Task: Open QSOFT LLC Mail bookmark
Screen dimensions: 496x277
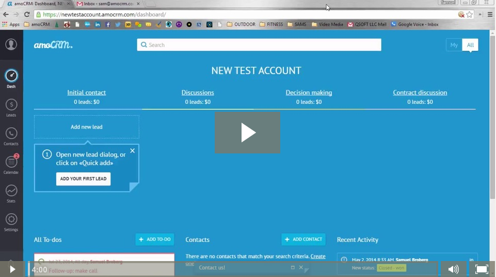Action: tap(367, 24)
